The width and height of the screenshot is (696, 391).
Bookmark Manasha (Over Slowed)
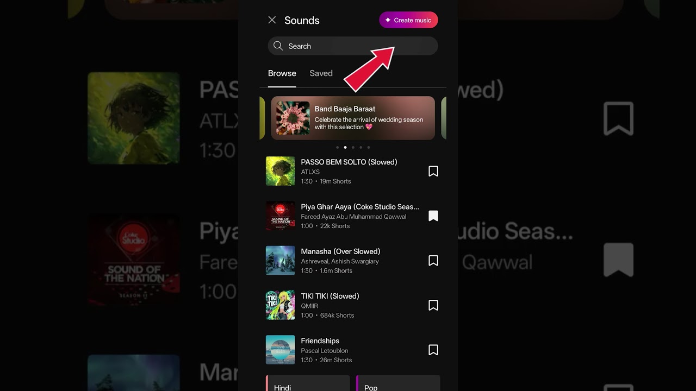pyautogui.click(x=433, y=261)
